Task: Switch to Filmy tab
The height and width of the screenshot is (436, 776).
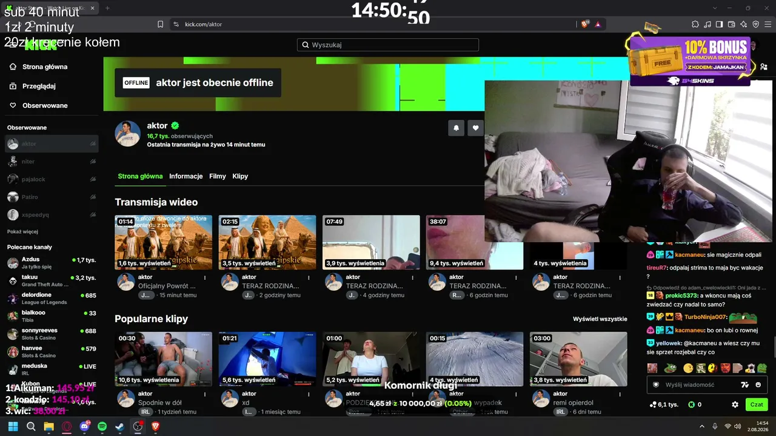Action: [x=218, y=176]
